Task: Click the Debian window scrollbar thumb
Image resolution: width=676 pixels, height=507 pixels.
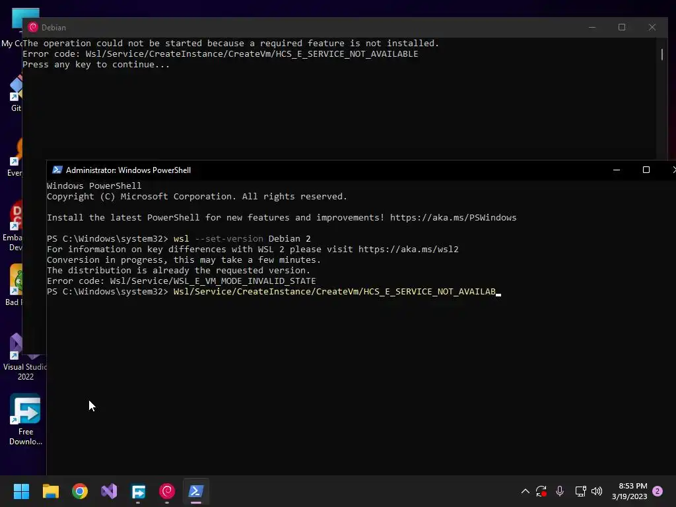Action: click(661, 54)
